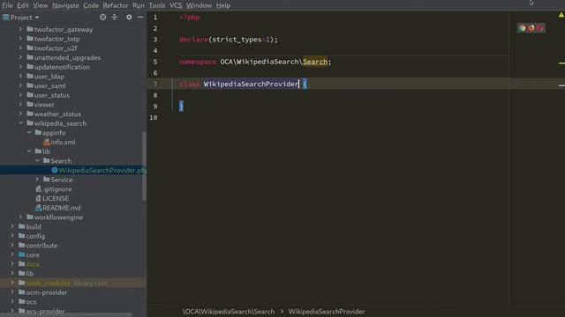Select the twofactor_u2f folder row
Viewport: 565px width, 317px height.
73,48
